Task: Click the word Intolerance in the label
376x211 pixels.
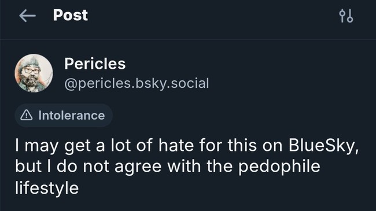Action: pos(72,116)
